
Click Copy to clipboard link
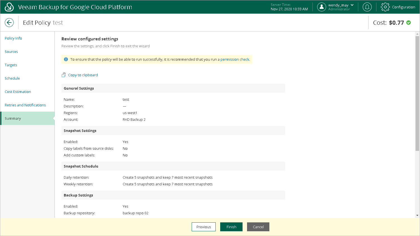click(83, 75)
